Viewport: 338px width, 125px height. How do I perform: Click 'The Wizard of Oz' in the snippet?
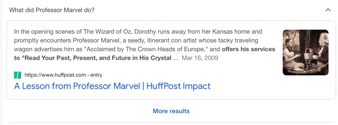[108, 32]
